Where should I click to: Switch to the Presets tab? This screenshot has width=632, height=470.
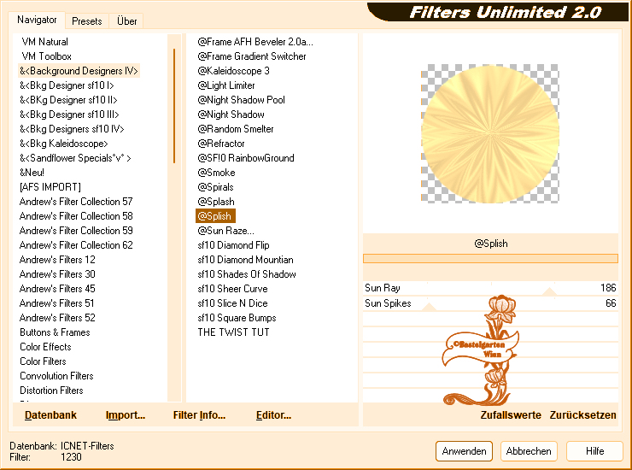[86, 21]
